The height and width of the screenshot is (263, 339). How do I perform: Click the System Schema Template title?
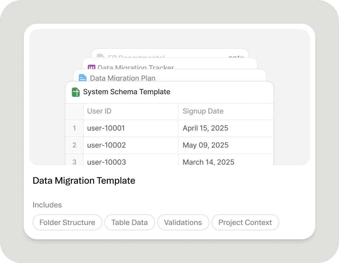127,92
